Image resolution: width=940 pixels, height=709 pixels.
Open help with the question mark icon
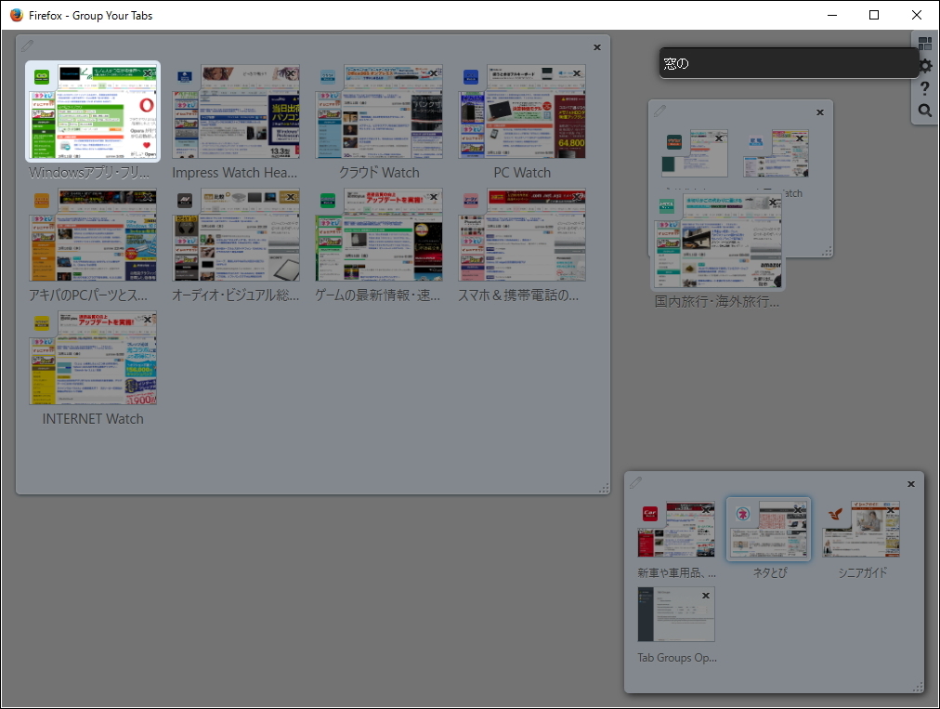click(x=925, y=88)
